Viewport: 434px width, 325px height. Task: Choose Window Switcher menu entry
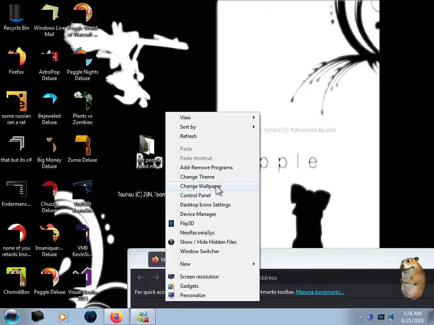pos(213,251)
